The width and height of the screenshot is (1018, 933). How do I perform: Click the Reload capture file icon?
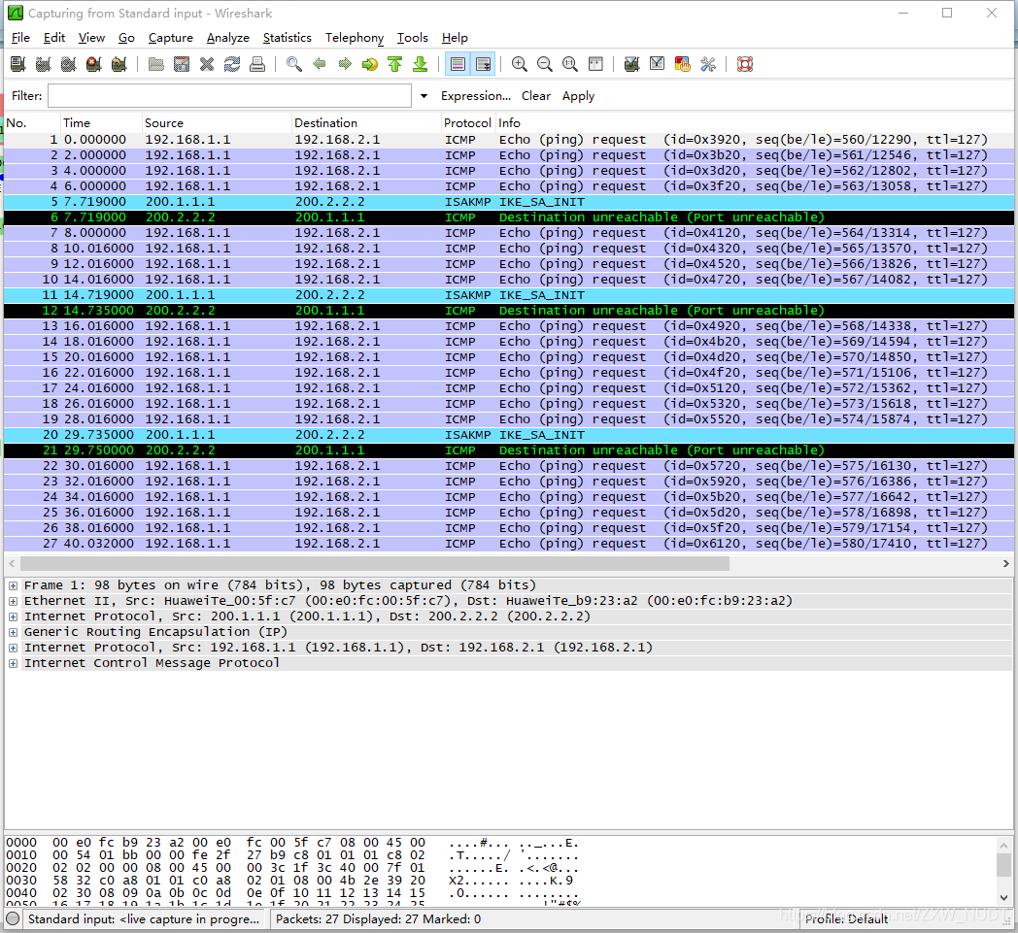pyautogui.click(x=232, y=64)
